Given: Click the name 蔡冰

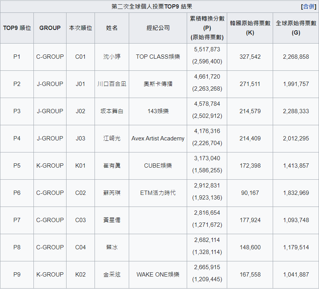Looking at the screenshot, I should (112, 247).
